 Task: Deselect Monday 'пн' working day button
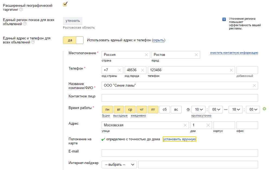(x=107, y=110)
